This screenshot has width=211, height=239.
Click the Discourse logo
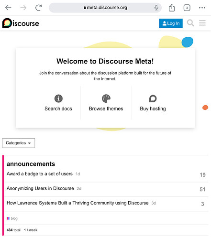(x=21, y=23)
